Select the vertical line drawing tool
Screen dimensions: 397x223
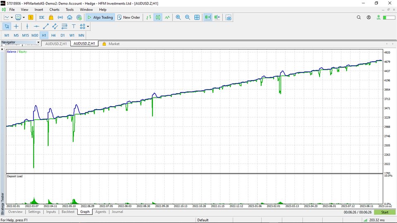(27, 26)
